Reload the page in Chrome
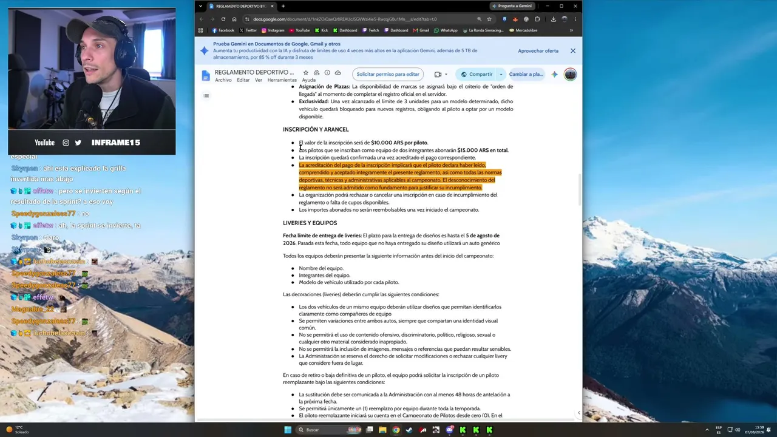The image size is (777, 437). click(x=223, y=19)
